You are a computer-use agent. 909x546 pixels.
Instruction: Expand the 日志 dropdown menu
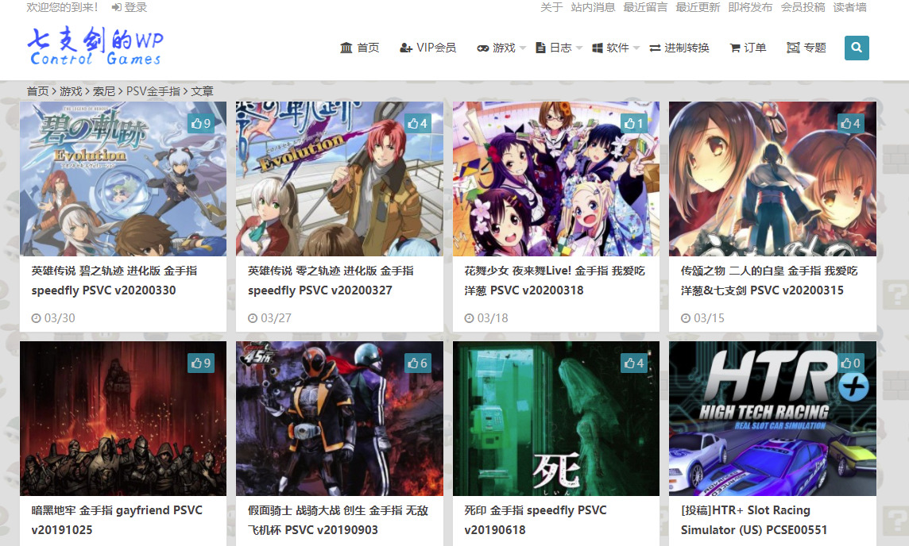point(559,48)
